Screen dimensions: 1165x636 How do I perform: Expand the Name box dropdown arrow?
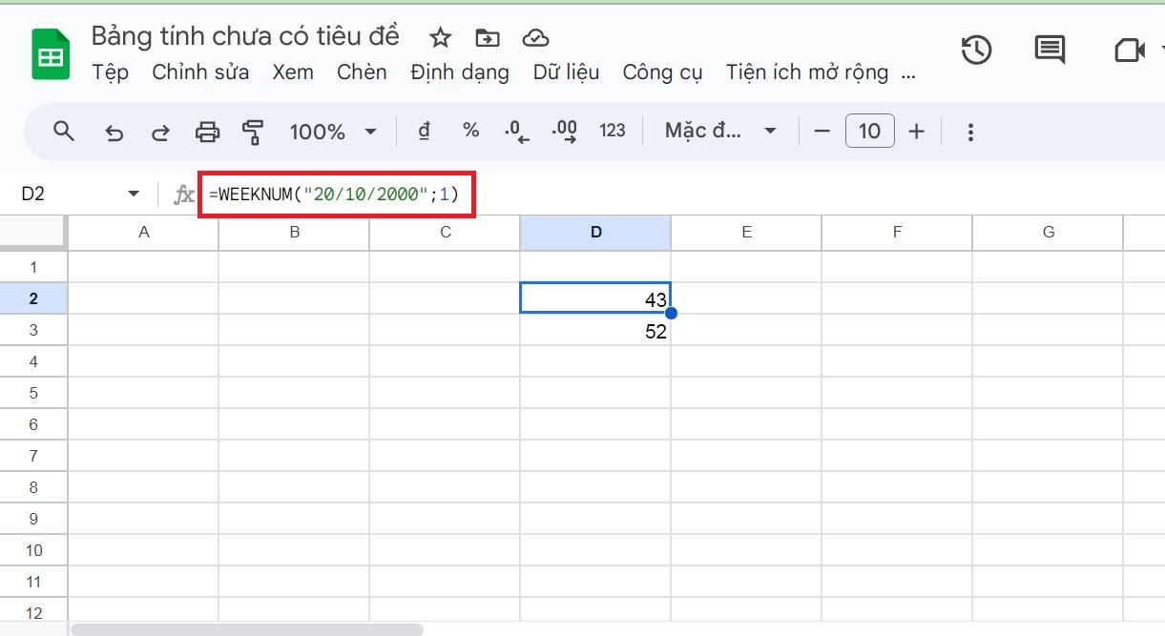[x=134, y=195]
